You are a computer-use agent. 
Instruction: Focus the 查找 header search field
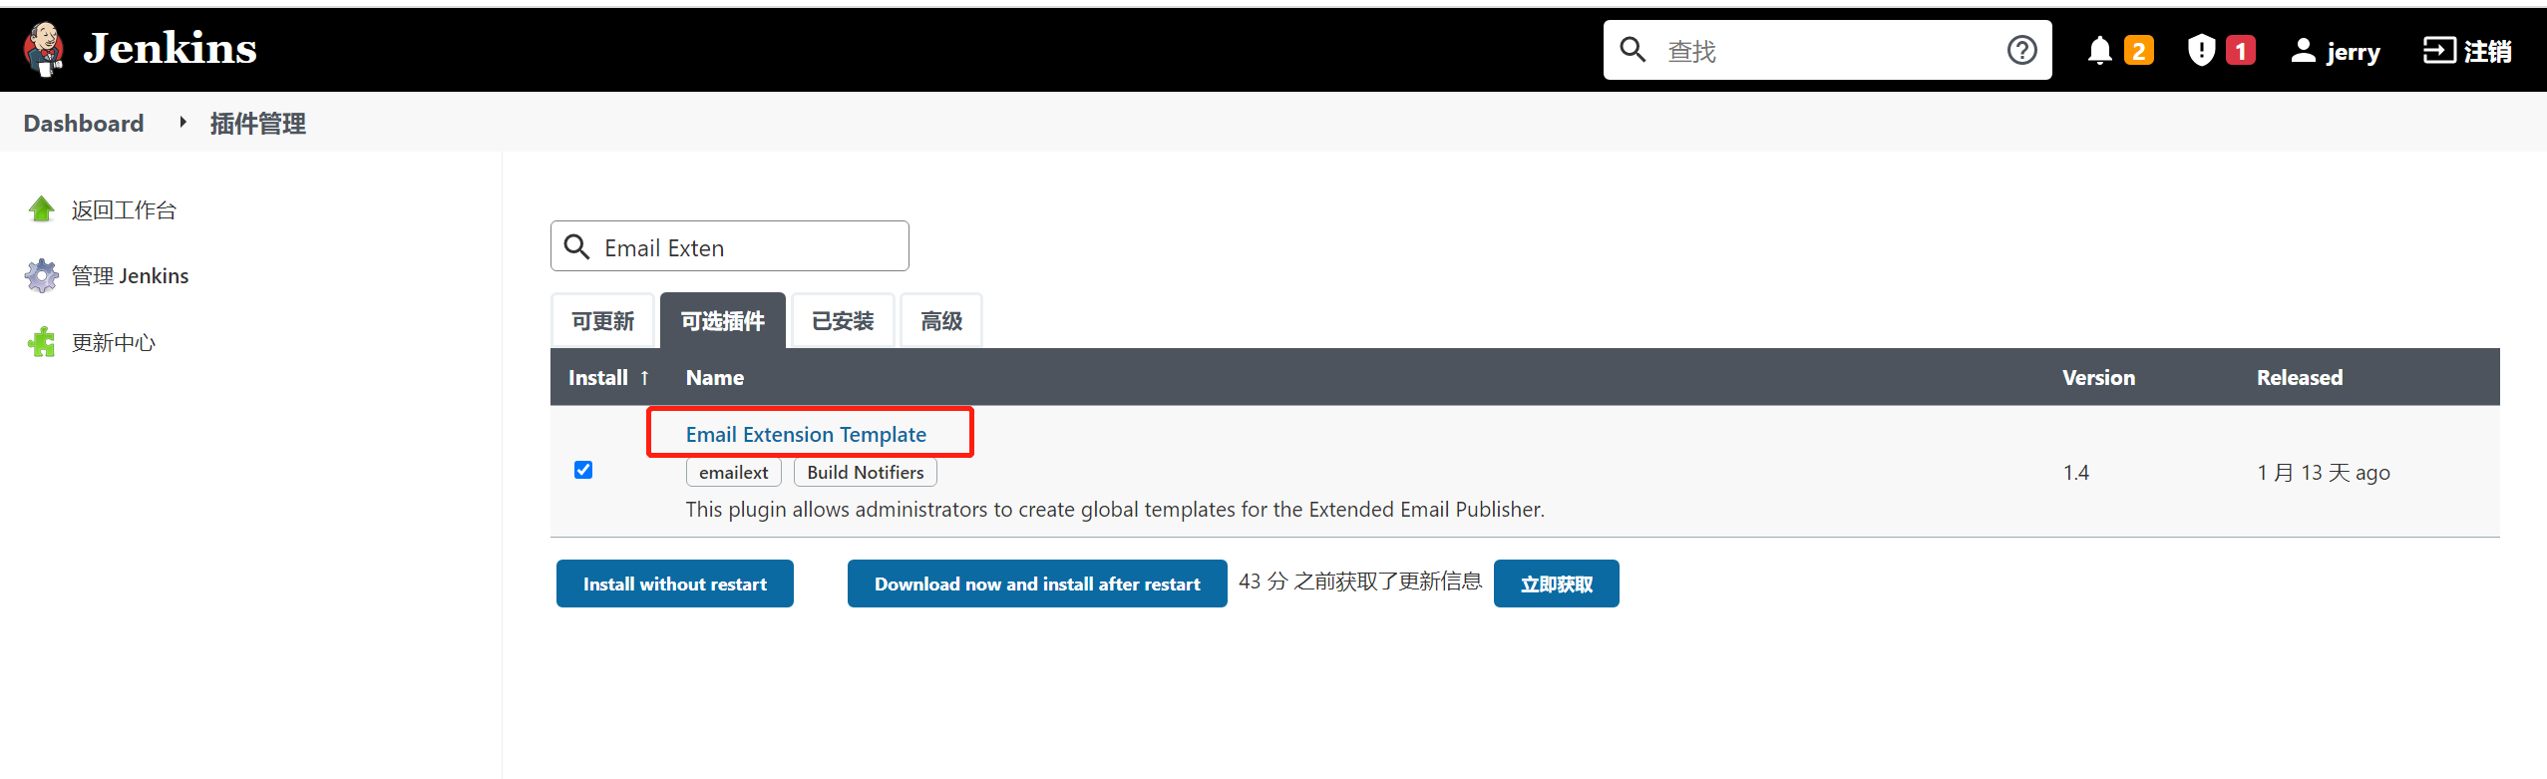[x=1827, y=50]
